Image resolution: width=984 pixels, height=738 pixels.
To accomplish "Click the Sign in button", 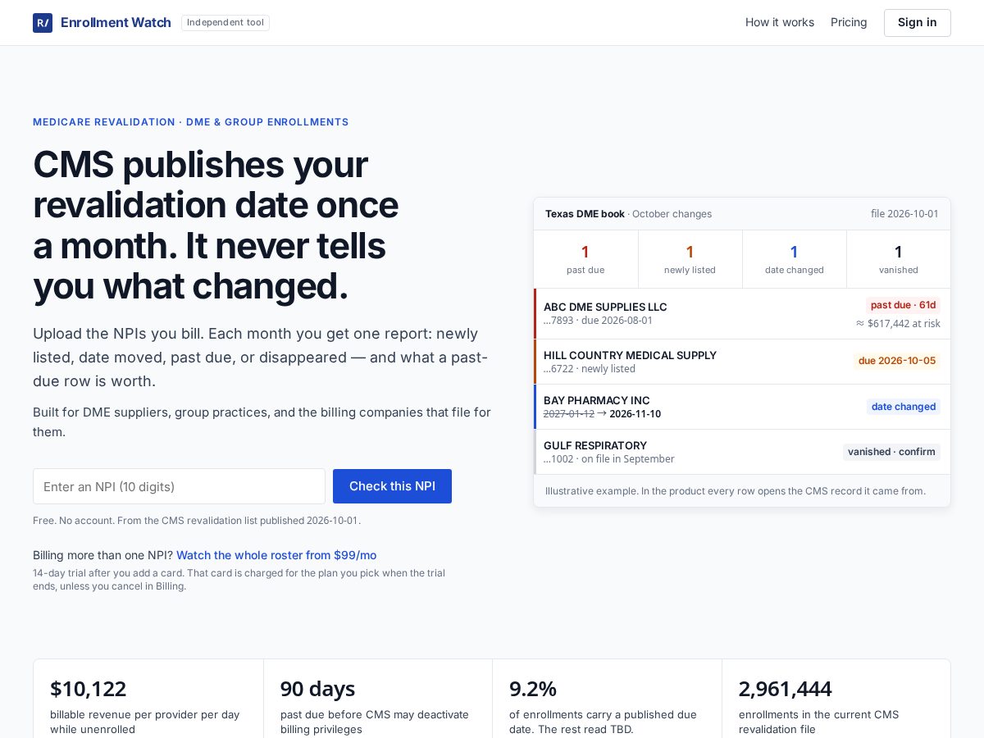I will [x=918, y=23].
